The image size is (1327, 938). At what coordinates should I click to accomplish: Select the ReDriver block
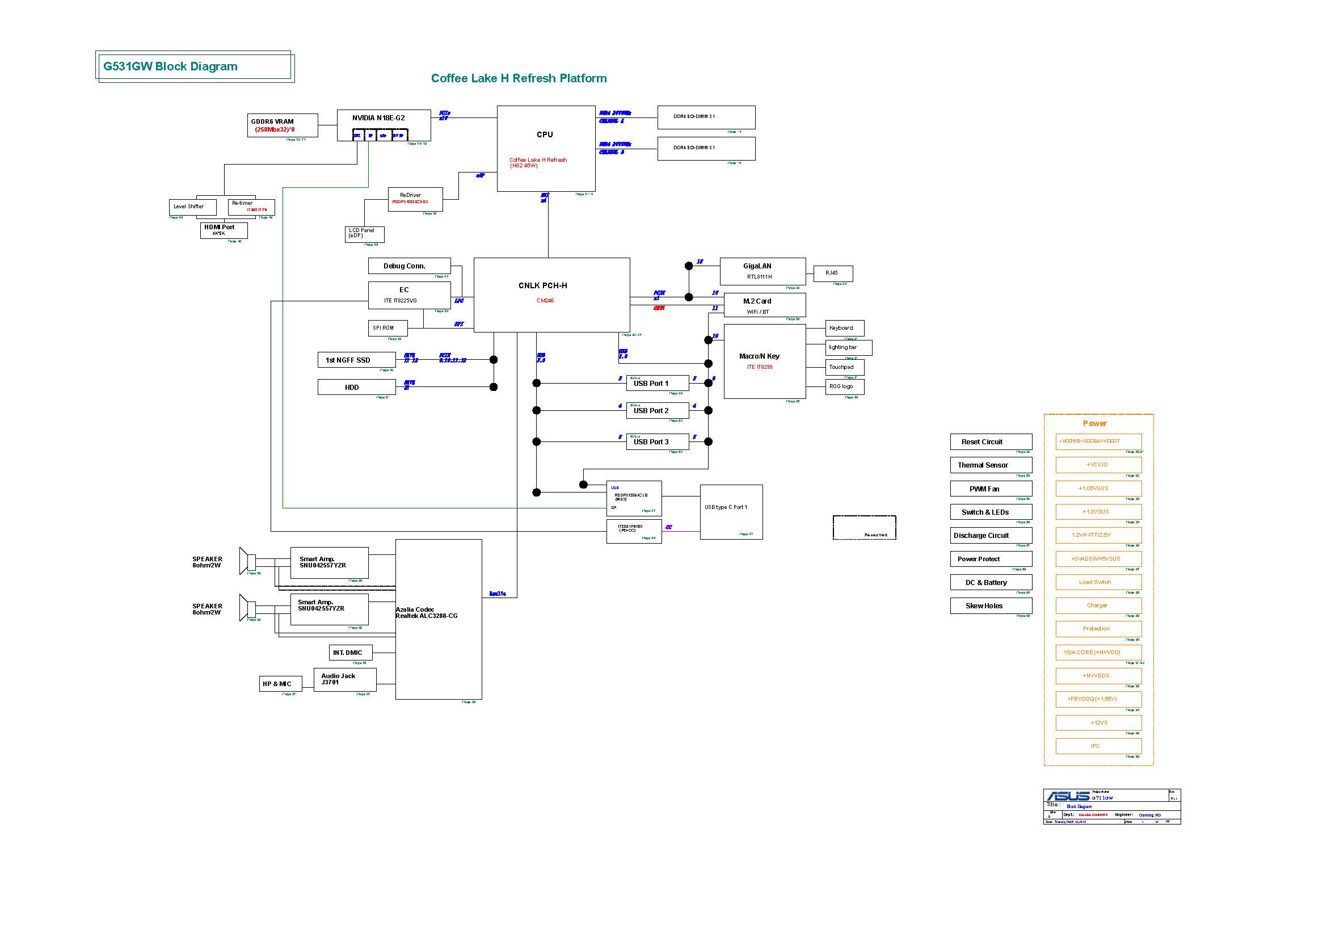pos(415,199)
